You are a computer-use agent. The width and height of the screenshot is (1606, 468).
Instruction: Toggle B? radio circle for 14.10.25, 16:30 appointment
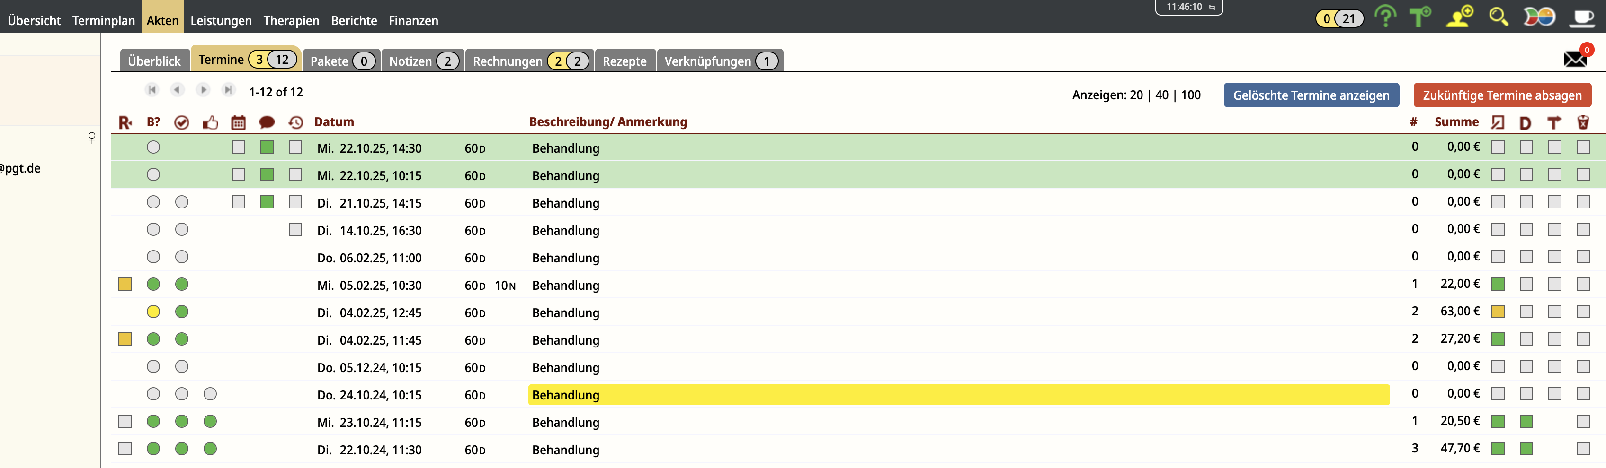coord(153,230)
